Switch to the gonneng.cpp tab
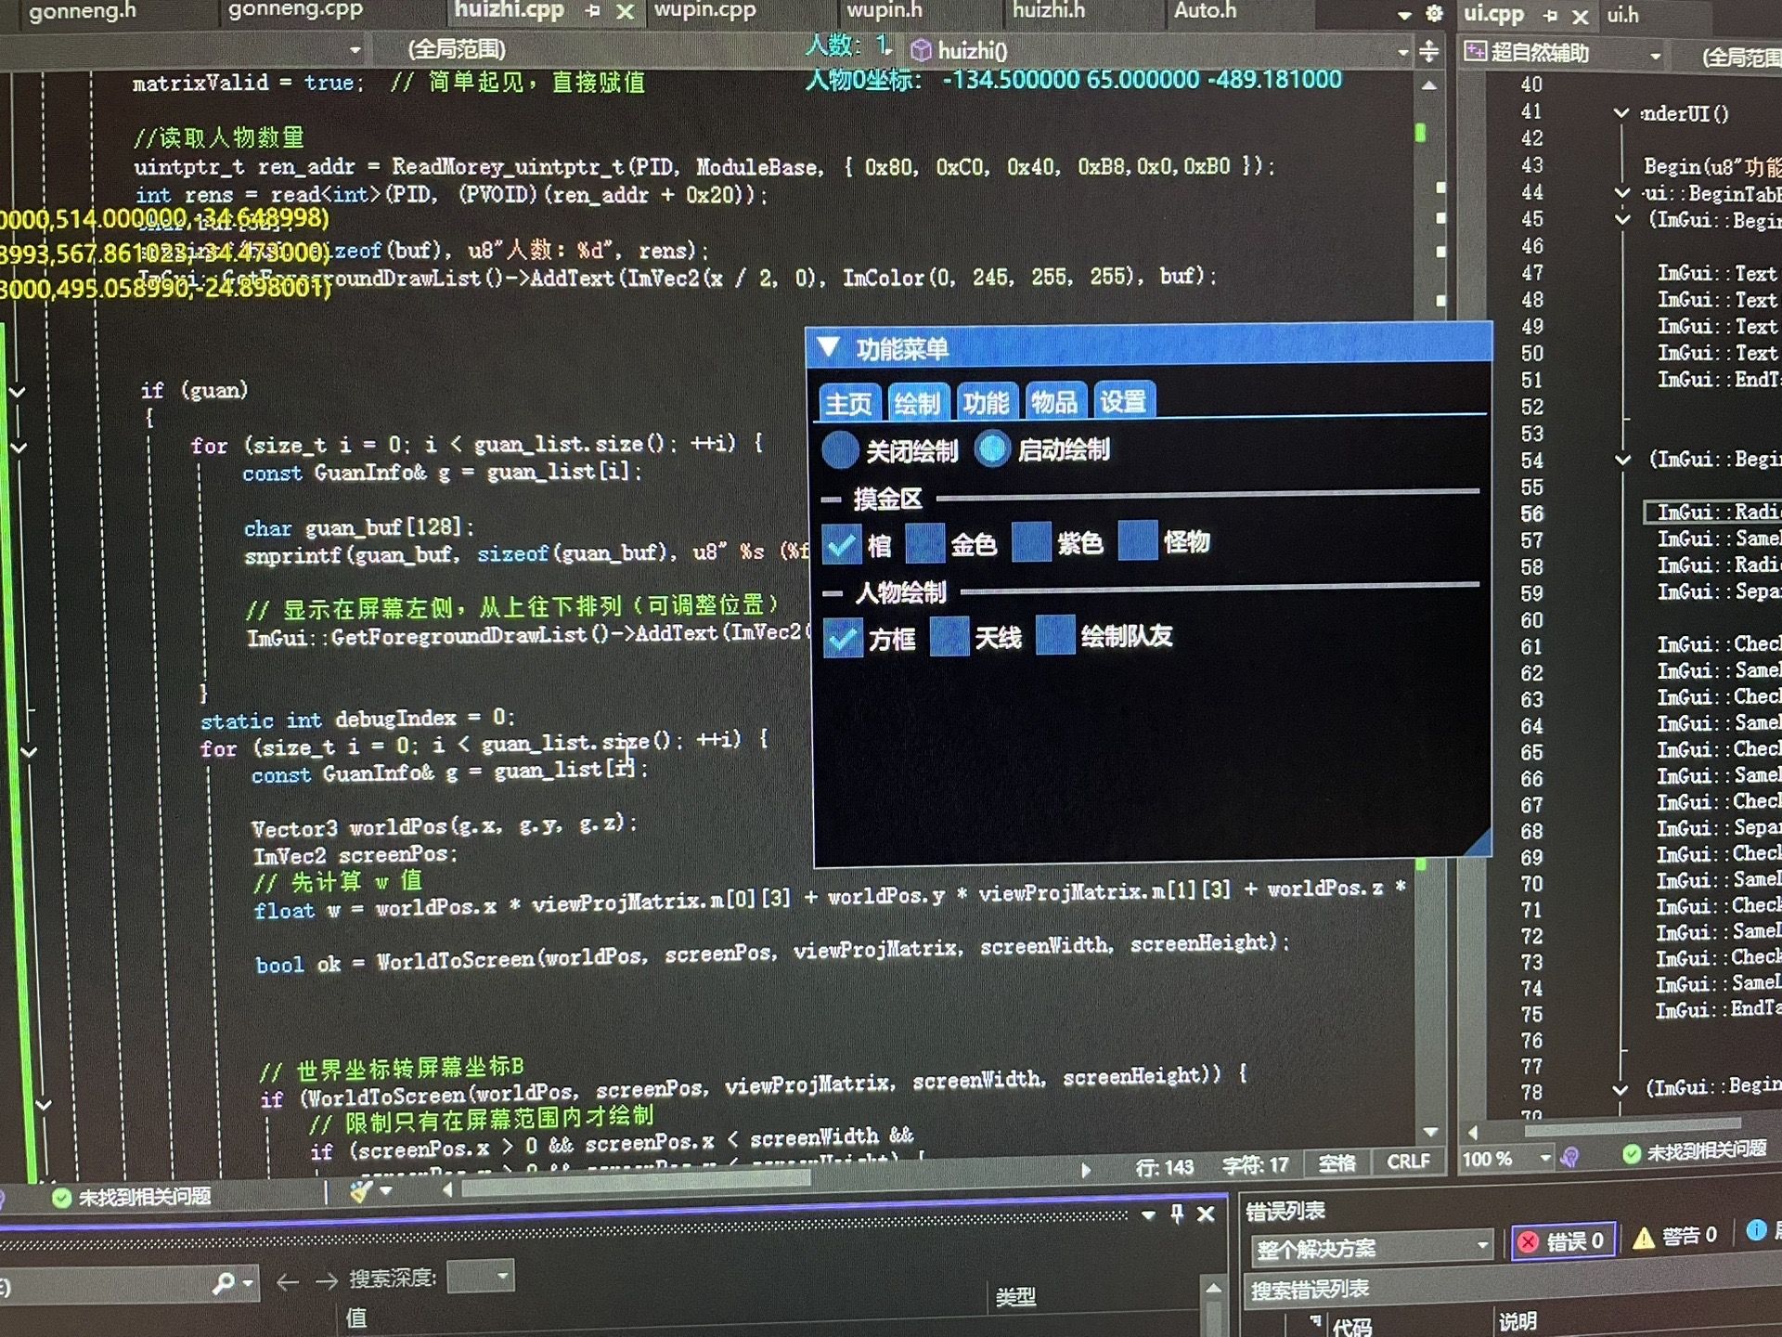Viewport: 1782px width, 1337px height. click(295, 10)
